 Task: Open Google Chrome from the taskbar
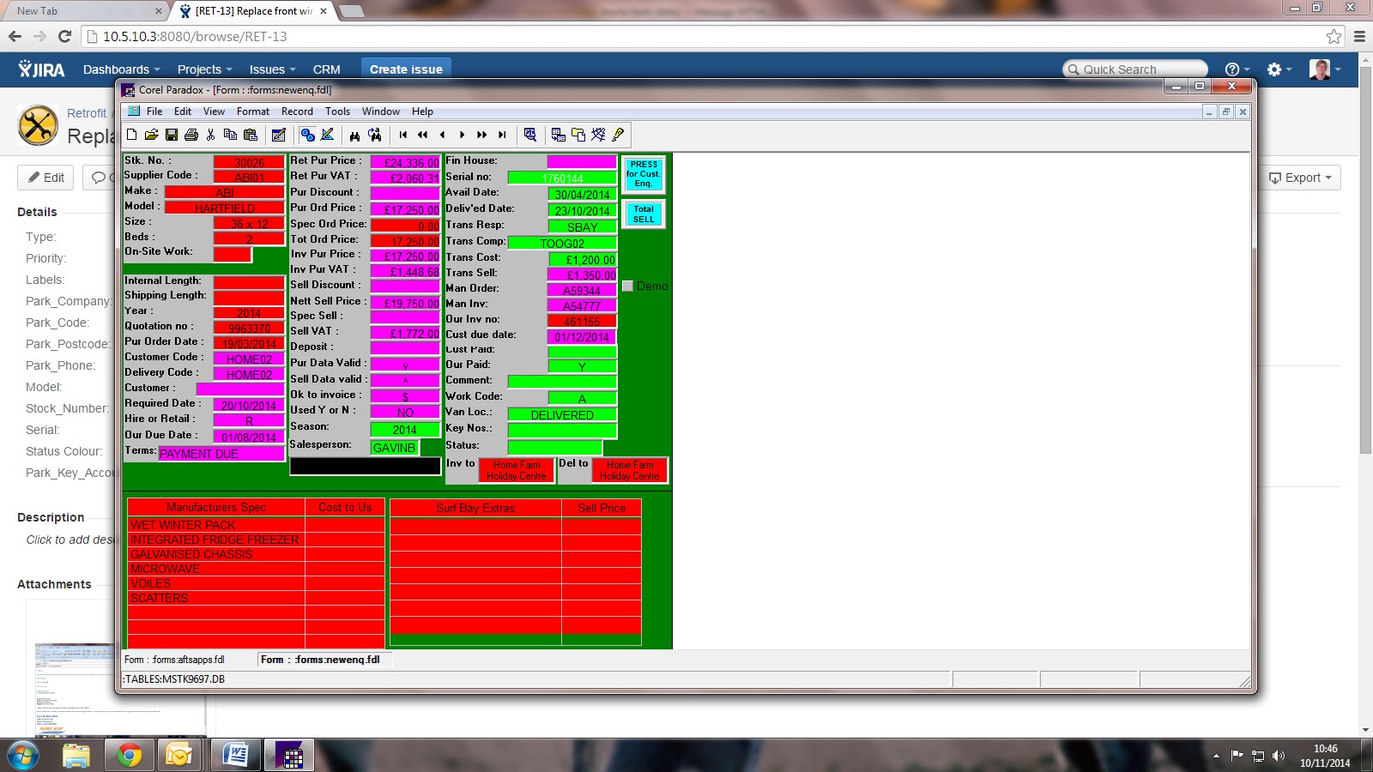pyautogui.click(x=129, y=755)
